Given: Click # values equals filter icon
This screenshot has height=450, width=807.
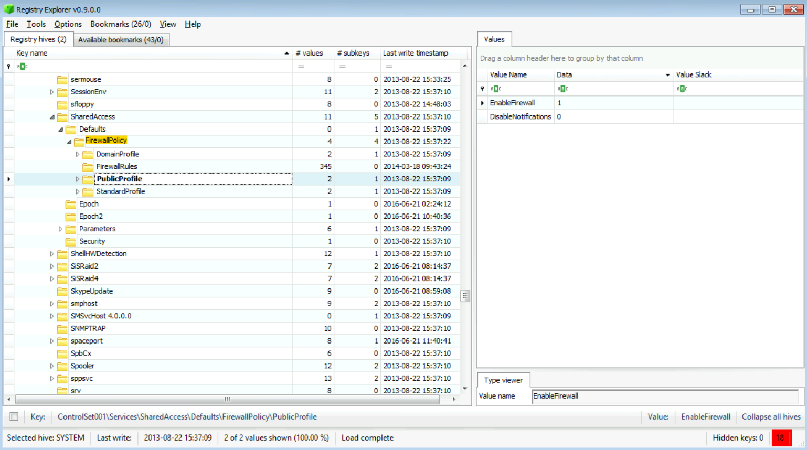Looking at the screenshot, I should point(301,66).
